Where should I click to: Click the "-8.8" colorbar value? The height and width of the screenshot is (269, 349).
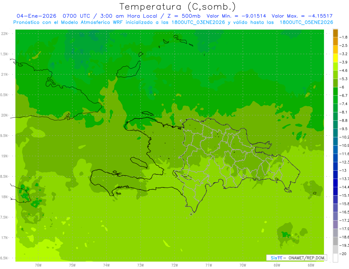[344, 120]
